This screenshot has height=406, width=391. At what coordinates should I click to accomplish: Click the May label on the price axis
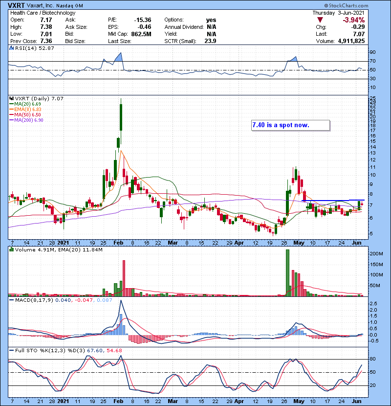[x=299, y=243]
